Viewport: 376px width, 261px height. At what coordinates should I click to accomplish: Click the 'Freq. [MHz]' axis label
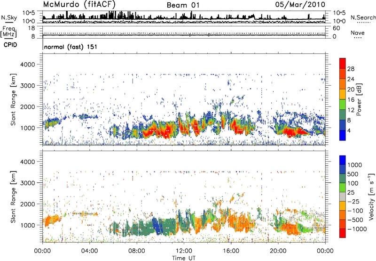point(8,32)
